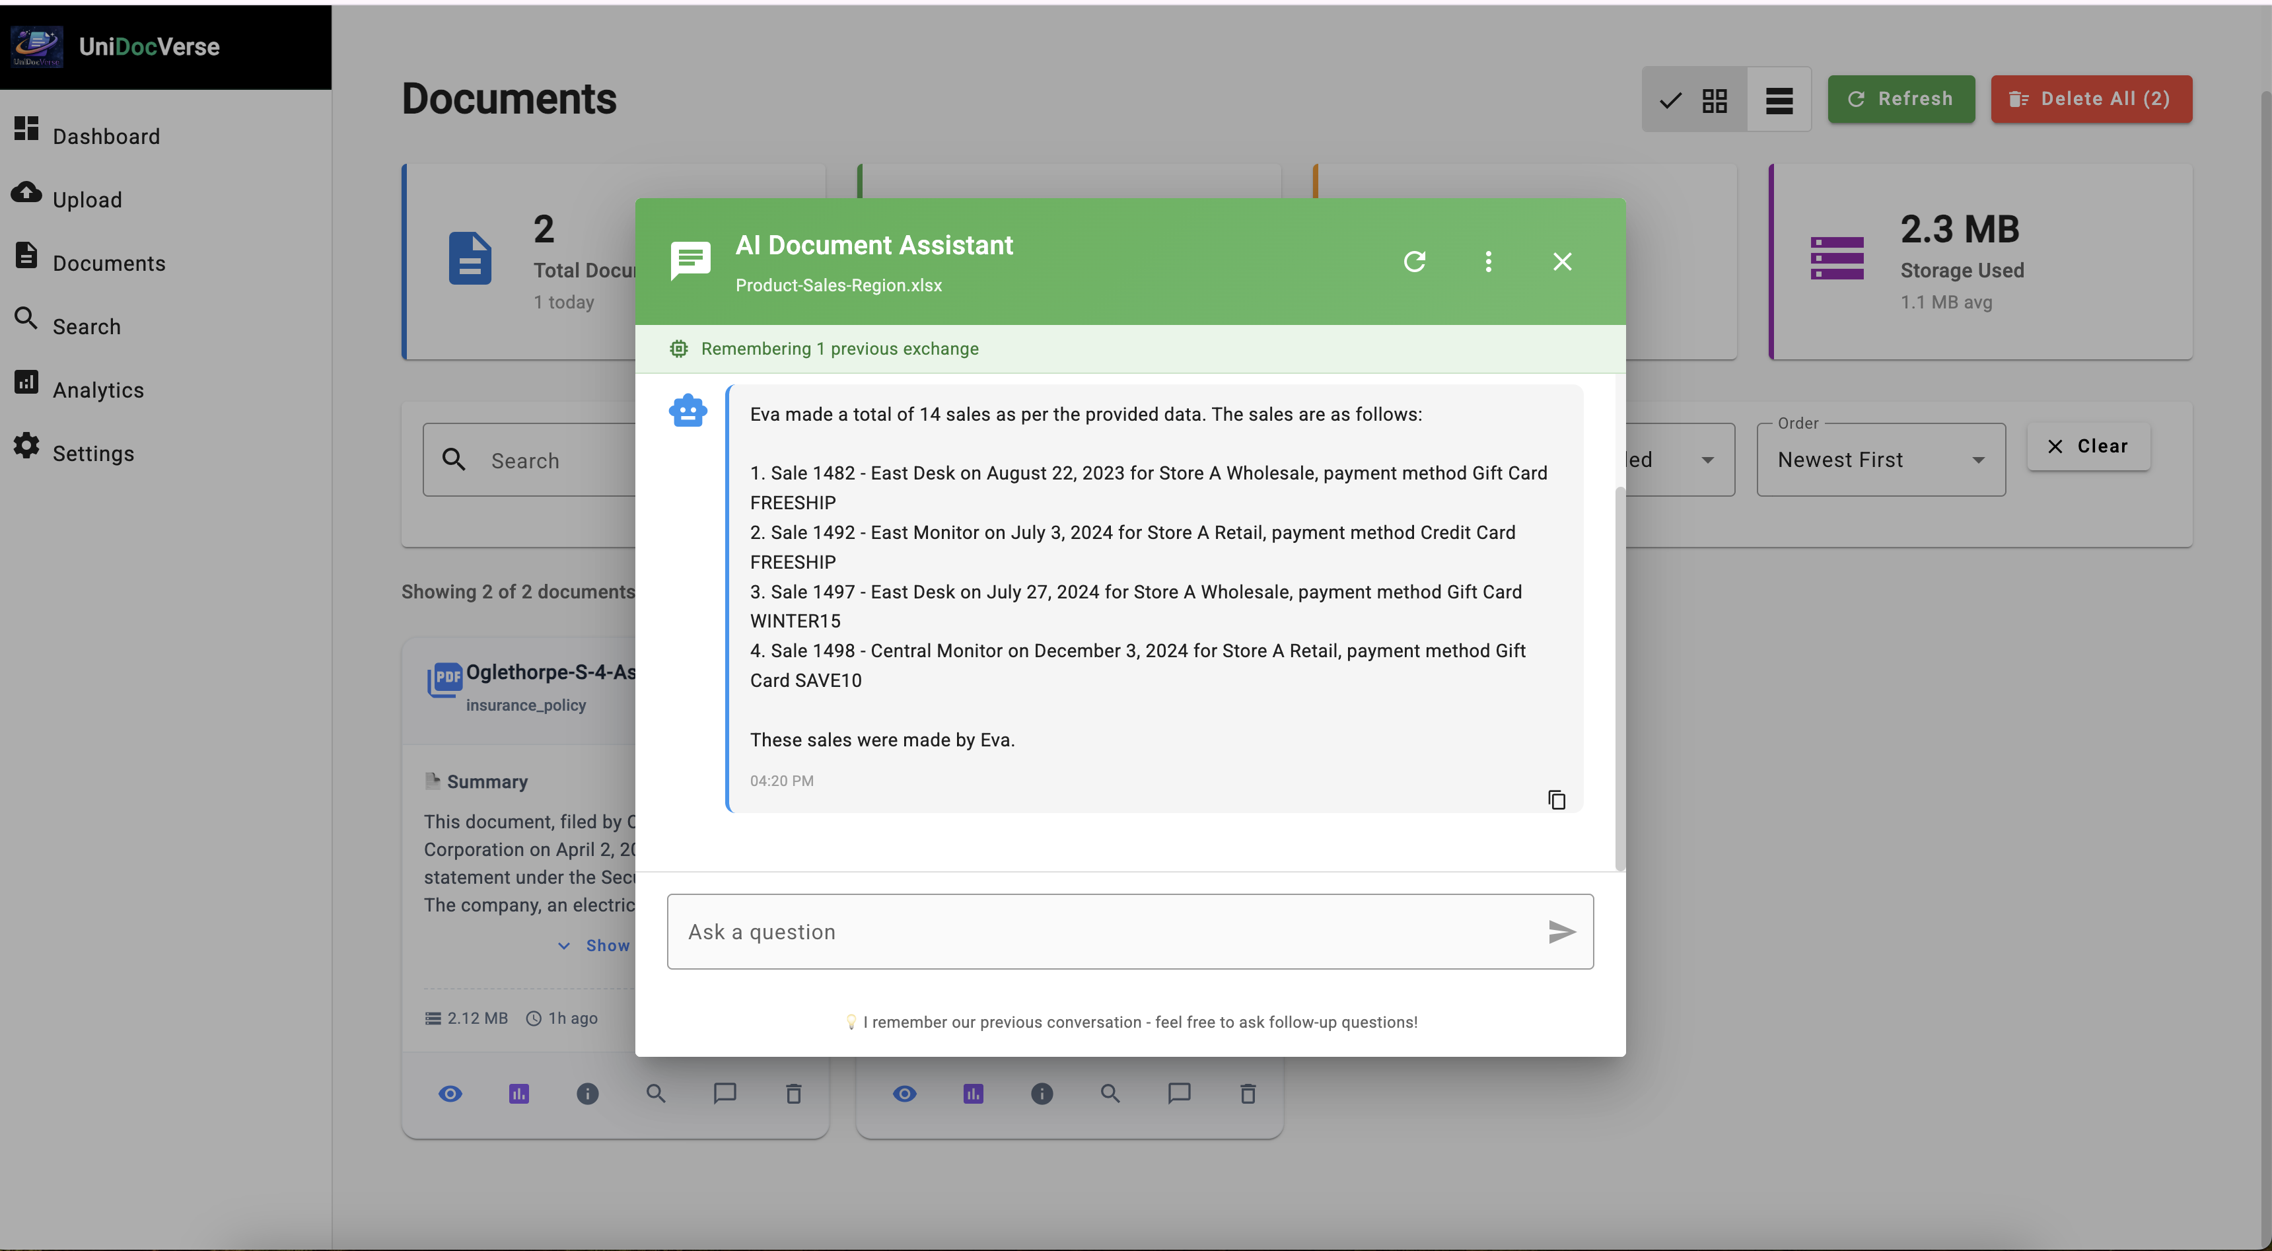This screenshot has width=2272, height=1251.
Task: Regenerate the AI assistant response
Action: [x=1415, y=261]
